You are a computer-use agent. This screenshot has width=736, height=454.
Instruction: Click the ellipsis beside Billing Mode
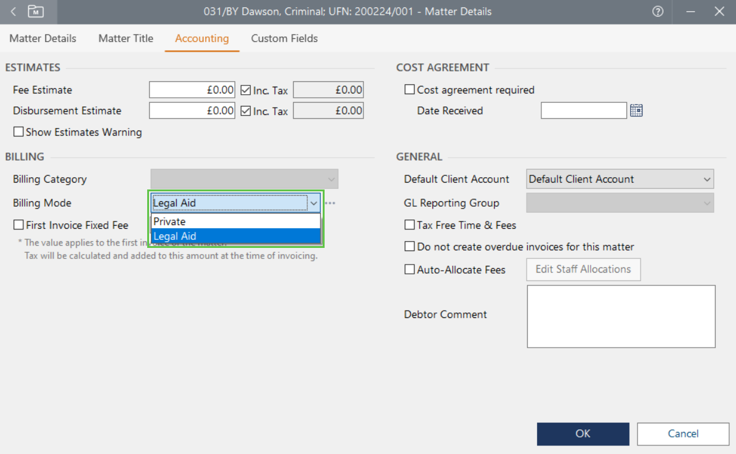pos(330,203)
